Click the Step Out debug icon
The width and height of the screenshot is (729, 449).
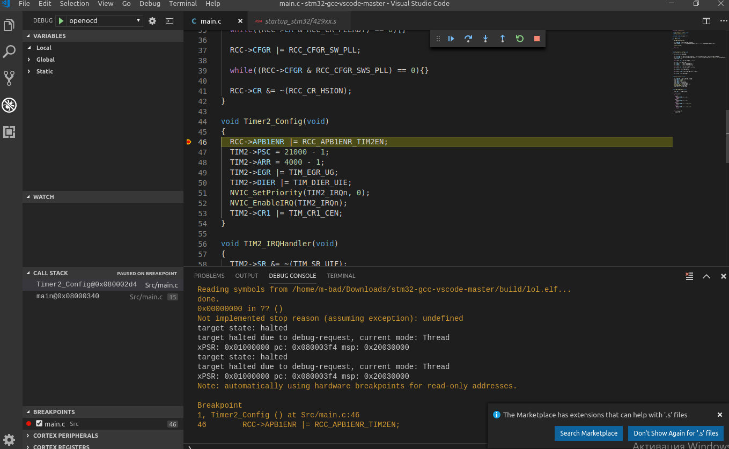pyautogui.click(x=503, y=39)
